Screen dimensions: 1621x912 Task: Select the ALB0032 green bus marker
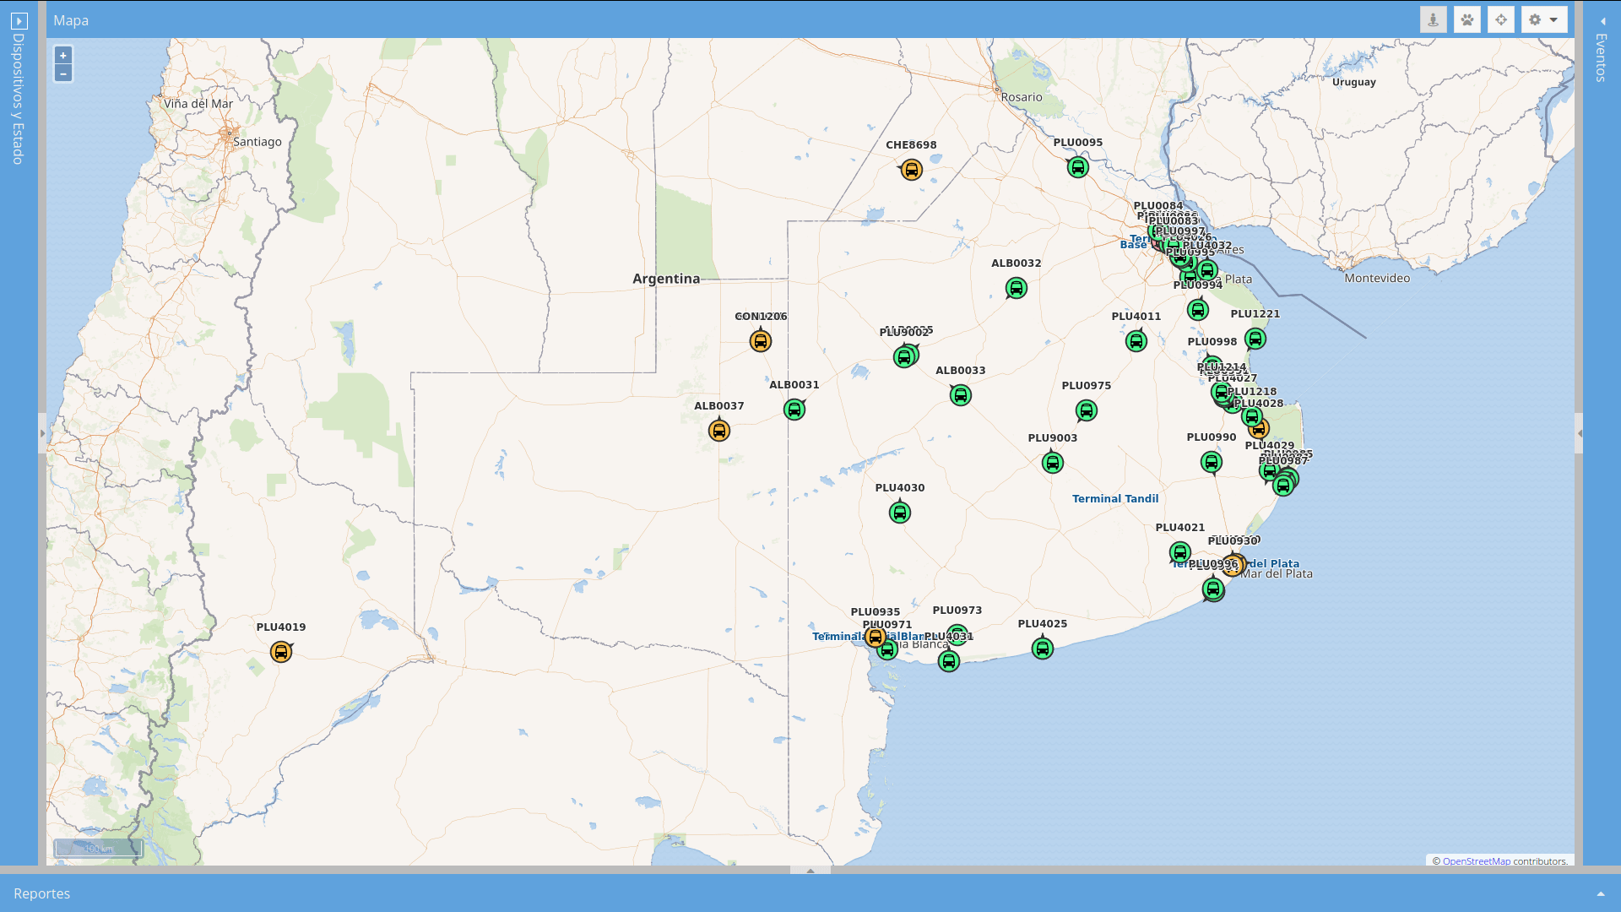1016,288
